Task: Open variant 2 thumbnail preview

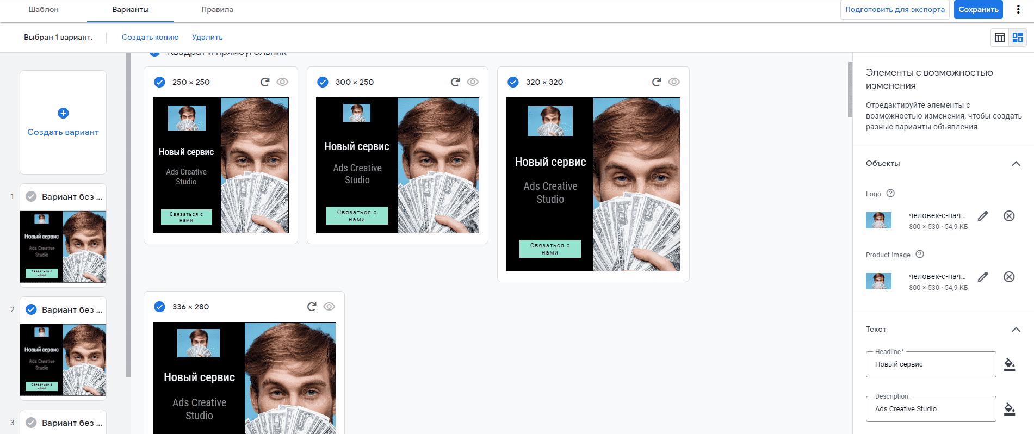Action: [63, 360]
